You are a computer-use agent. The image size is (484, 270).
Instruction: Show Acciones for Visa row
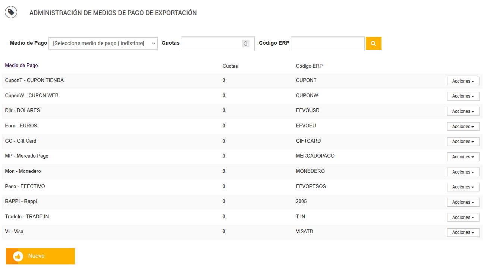coord(463,232)
